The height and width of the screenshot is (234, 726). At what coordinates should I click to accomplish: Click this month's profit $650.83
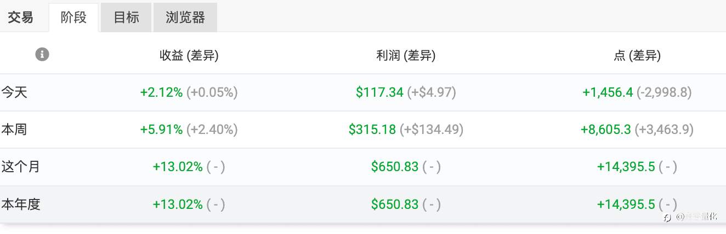tap(395, 167)
